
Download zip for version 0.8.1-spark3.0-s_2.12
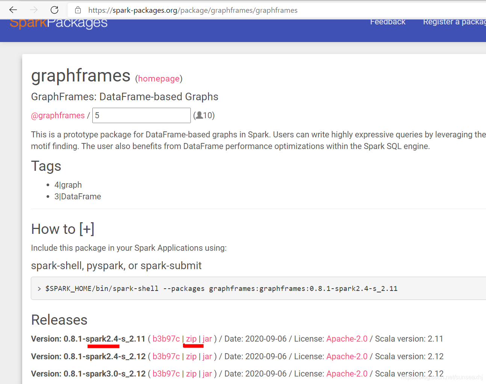pos(191,373)
